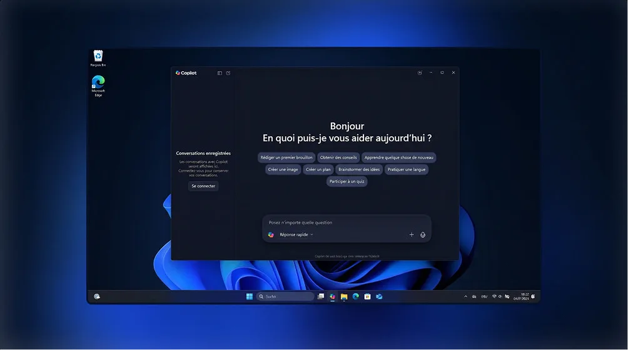The height and width of the screenshot is (350, 628).
Task: Expand the hidden system tray icons chevron
Action: point(465,297)
